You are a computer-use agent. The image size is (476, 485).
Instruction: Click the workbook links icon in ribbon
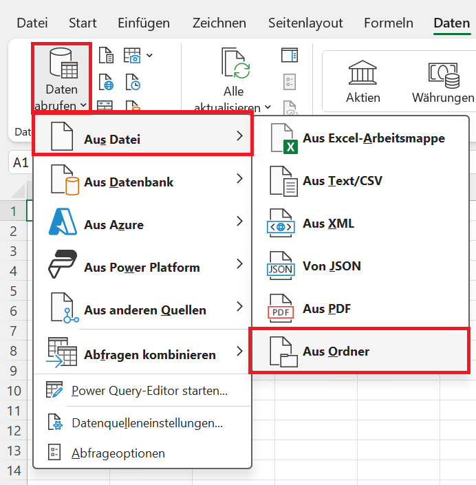click(x=290, y=107)
